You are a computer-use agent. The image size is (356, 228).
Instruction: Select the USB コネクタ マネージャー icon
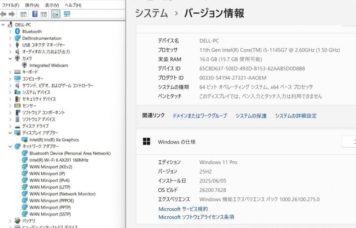[x=17, y=45]
